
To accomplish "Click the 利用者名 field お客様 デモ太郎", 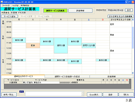I will click(25, 13).
